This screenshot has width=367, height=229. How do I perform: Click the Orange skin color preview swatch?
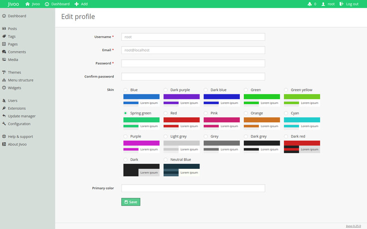point(262,120)
